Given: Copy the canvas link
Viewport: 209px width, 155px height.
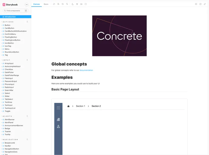Looking at the screenshot, I should (x=205, y=4).
